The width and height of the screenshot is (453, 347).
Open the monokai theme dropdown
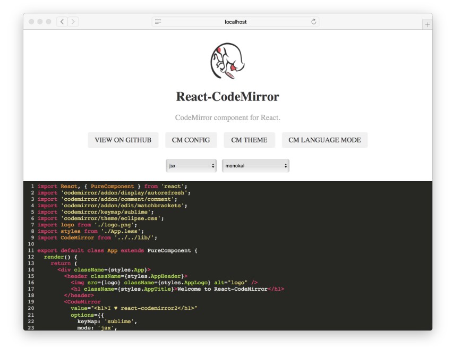click(255, 165)
